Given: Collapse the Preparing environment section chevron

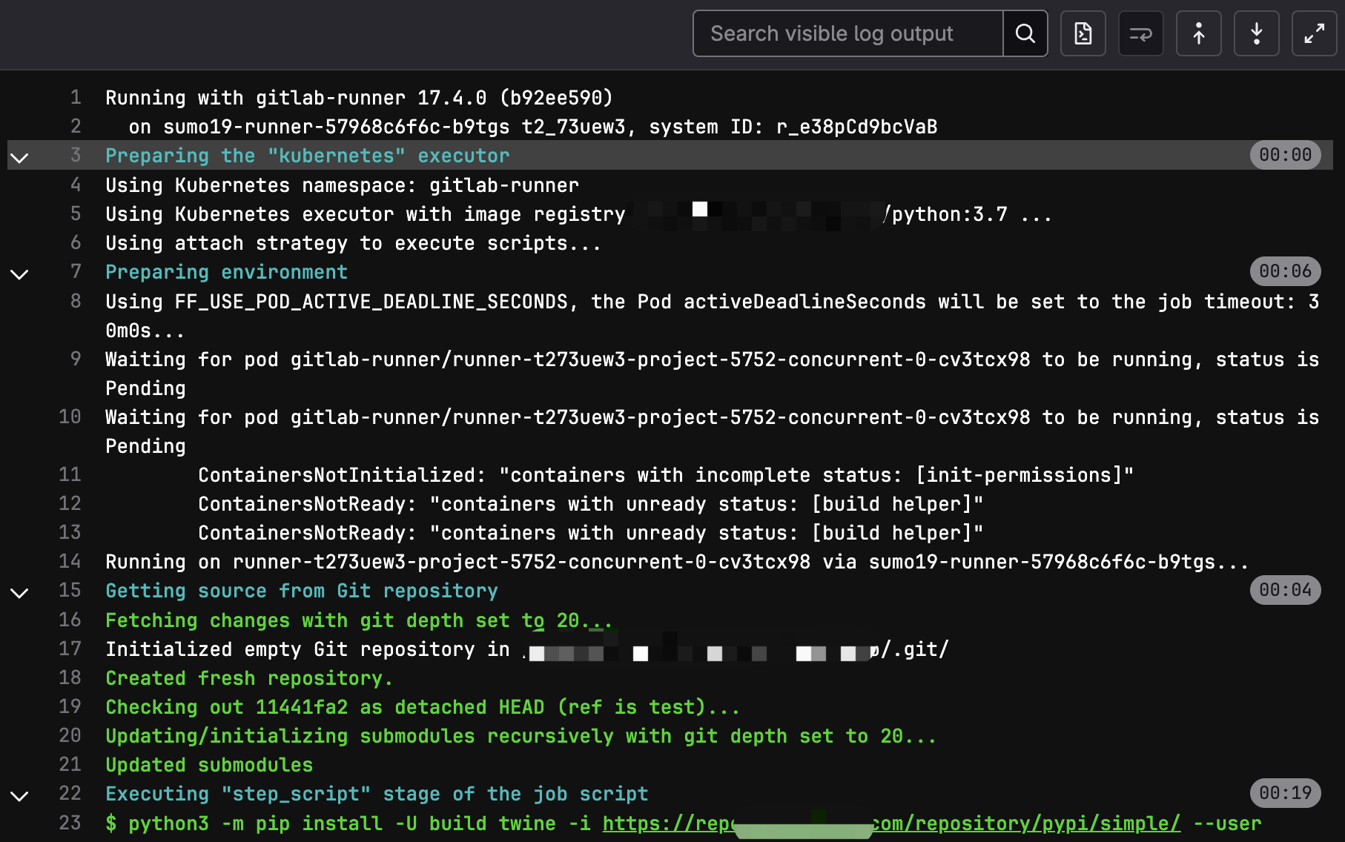Looking at the screenshot, I should tap(19, 274).
